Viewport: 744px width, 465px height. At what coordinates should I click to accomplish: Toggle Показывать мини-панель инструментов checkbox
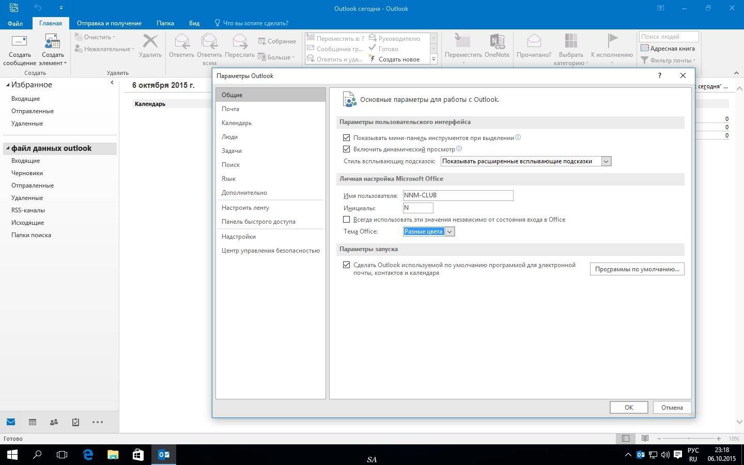click(x=346, y=137)
